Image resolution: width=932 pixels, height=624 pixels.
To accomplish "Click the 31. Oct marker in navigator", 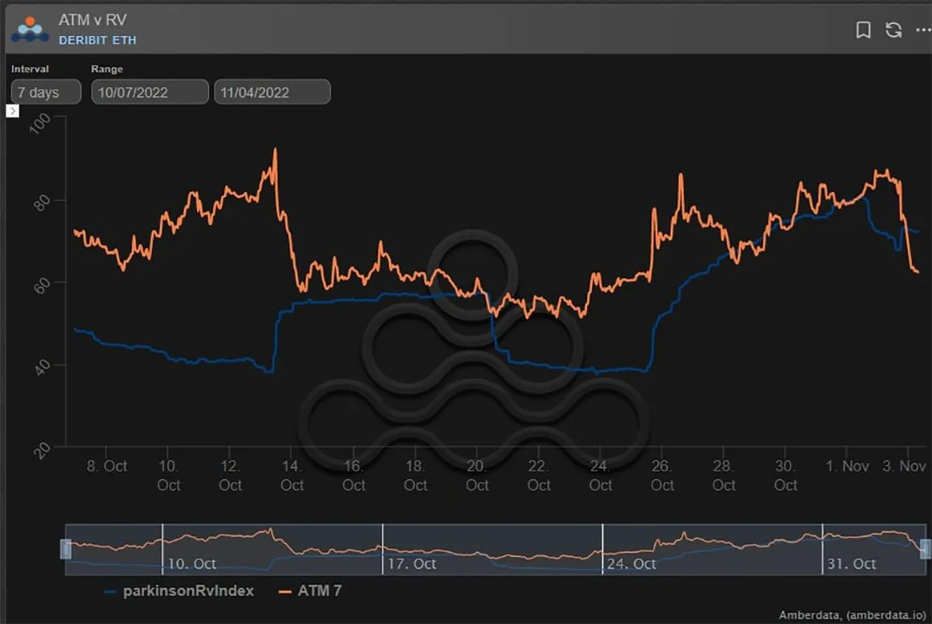I will [851, 564].
